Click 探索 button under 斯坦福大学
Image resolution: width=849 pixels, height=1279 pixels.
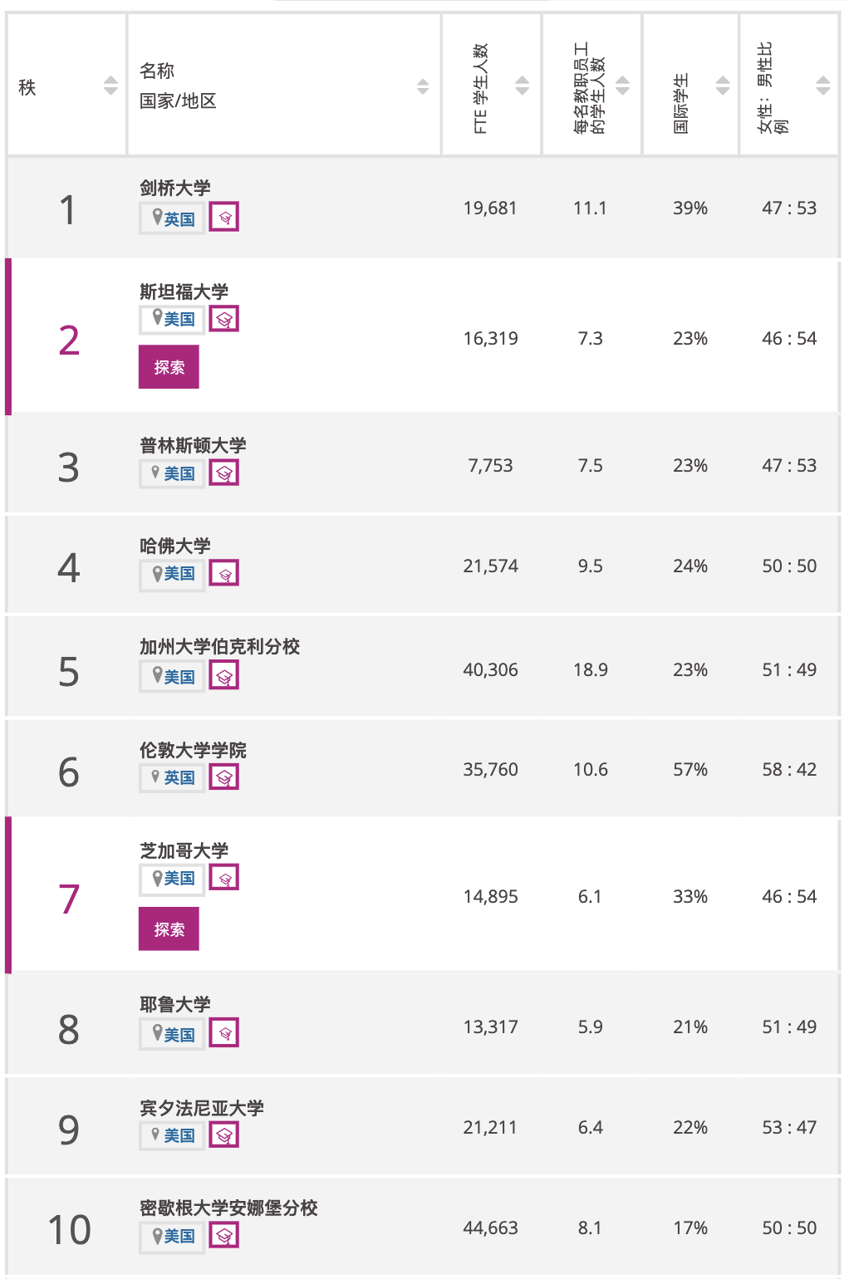pos(169,367)
